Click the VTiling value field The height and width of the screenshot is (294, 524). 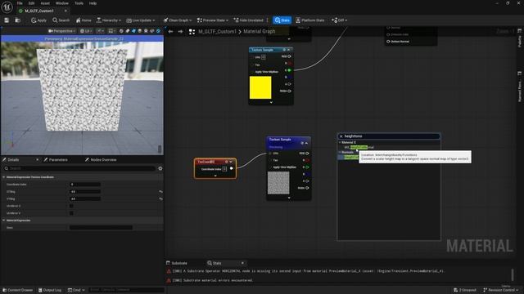[x=85, y=198]
